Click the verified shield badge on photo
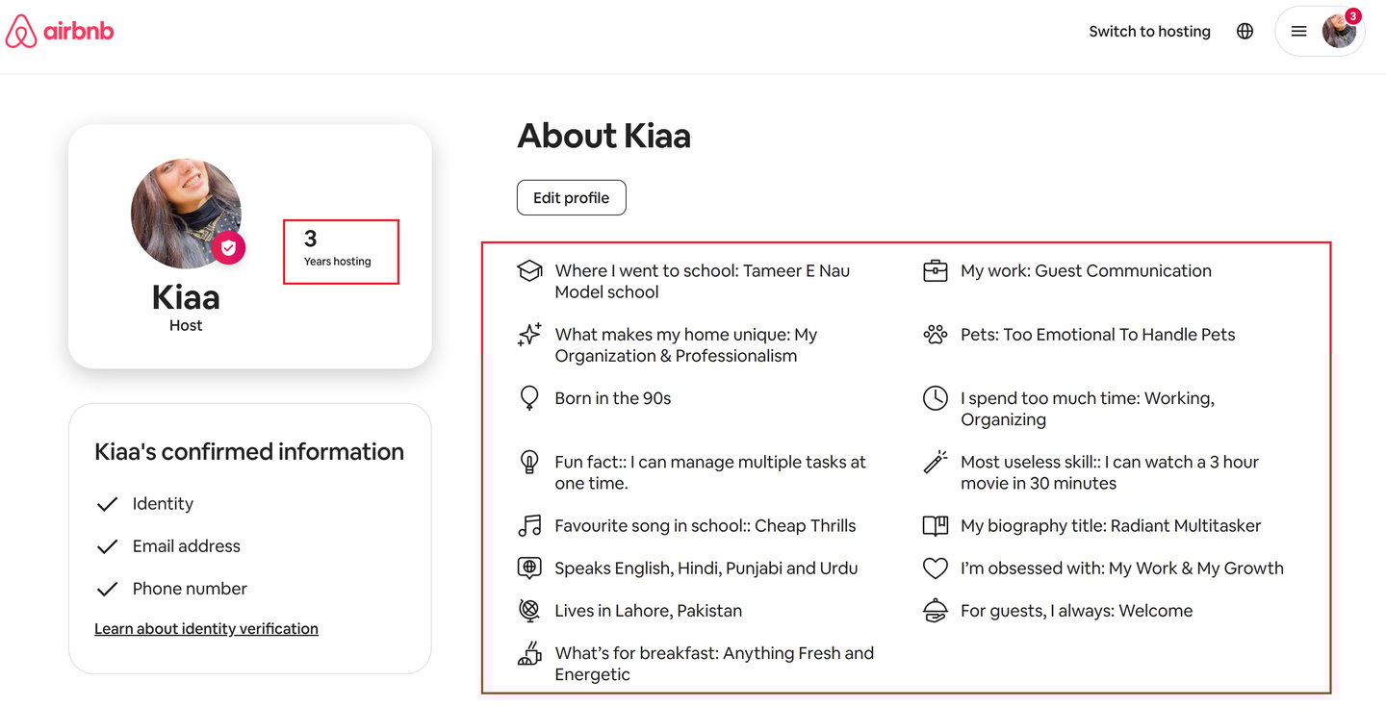The height and width of the screenshot is (707, 1386). (x=228, y=248)
